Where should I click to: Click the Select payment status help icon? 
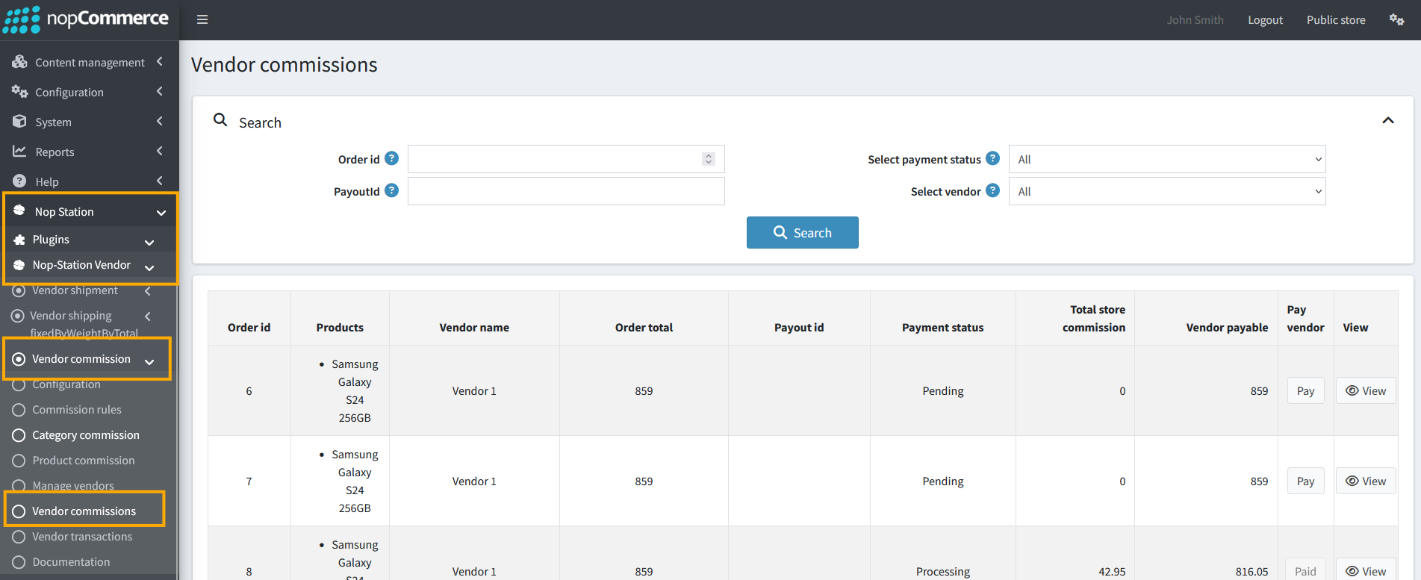[992, 158]
